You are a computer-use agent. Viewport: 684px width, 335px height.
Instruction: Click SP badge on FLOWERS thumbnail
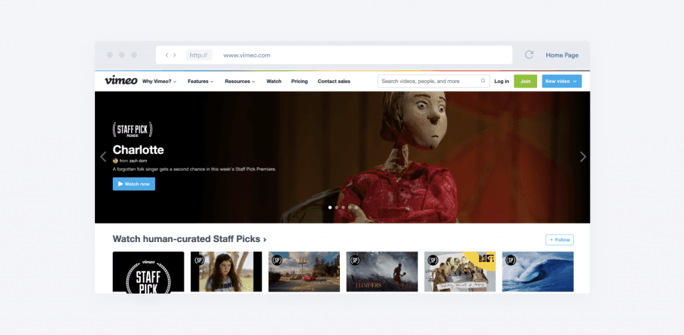pos(355,260)
